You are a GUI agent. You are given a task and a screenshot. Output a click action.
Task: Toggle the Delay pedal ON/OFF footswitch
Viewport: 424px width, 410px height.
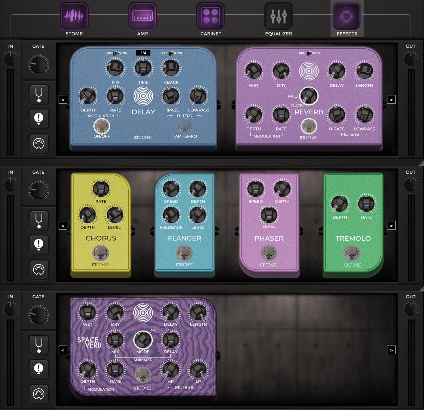[x=102, y=127]
